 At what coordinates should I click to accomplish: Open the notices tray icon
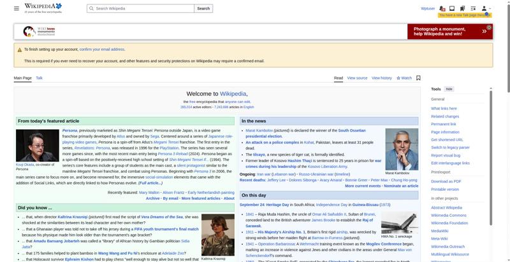452,8
